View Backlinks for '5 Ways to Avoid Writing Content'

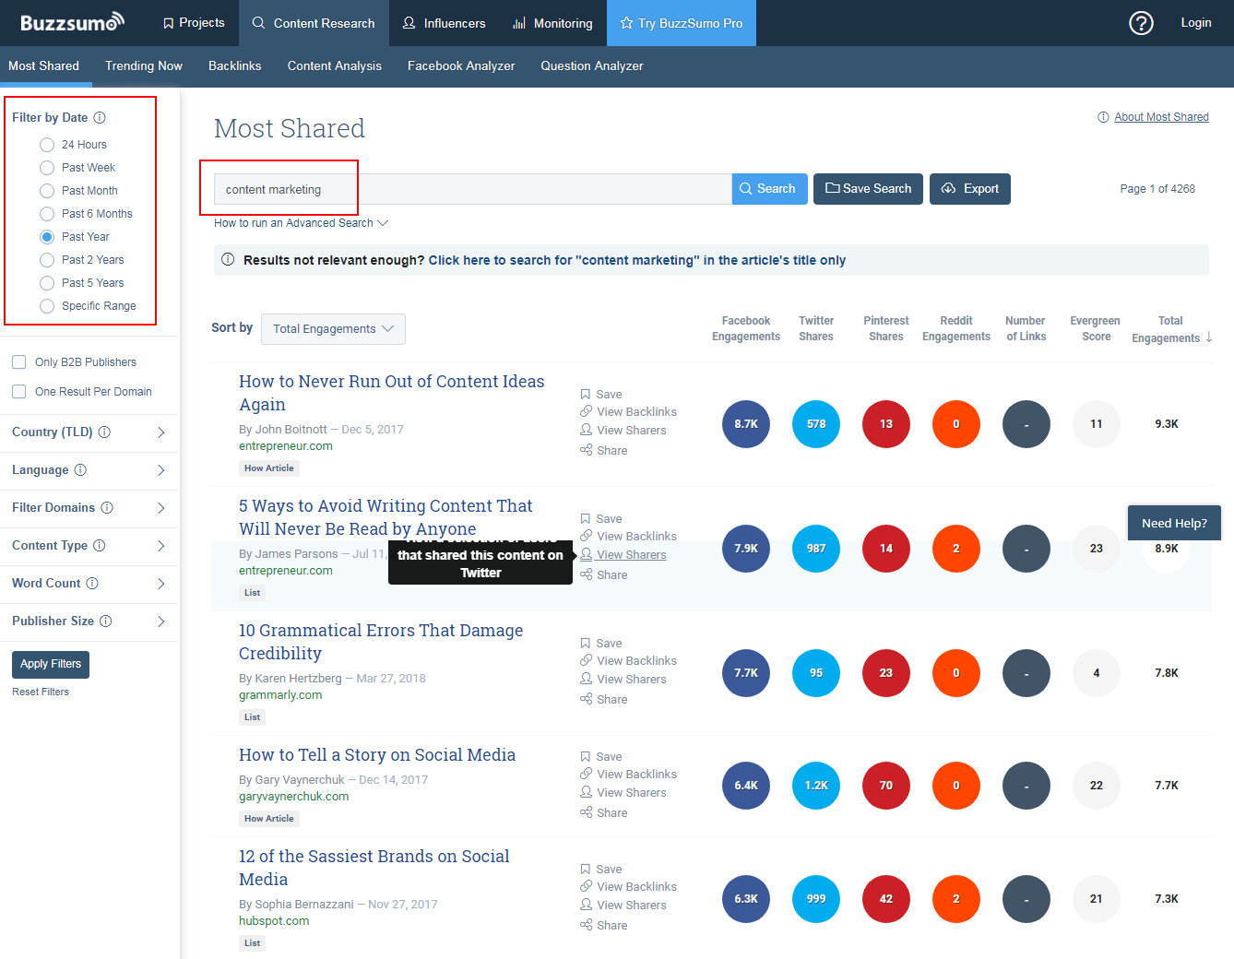628,536
